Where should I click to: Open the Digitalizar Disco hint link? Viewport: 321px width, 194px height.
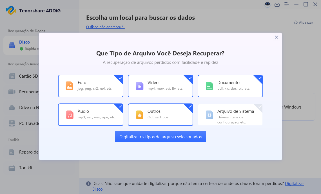coord(294,184)
